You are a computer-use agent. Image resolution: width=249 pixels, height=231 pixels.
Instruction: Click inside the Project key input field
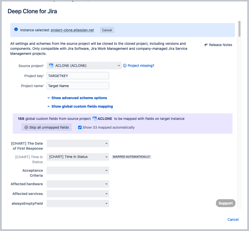[78, 75]
